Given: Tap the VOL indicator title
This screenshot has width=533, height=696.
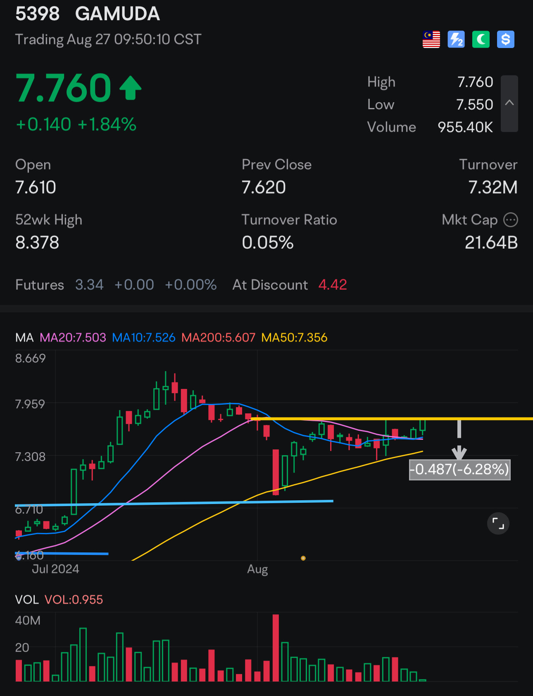Looking at the screenshot, I should (x=26, y=600).
